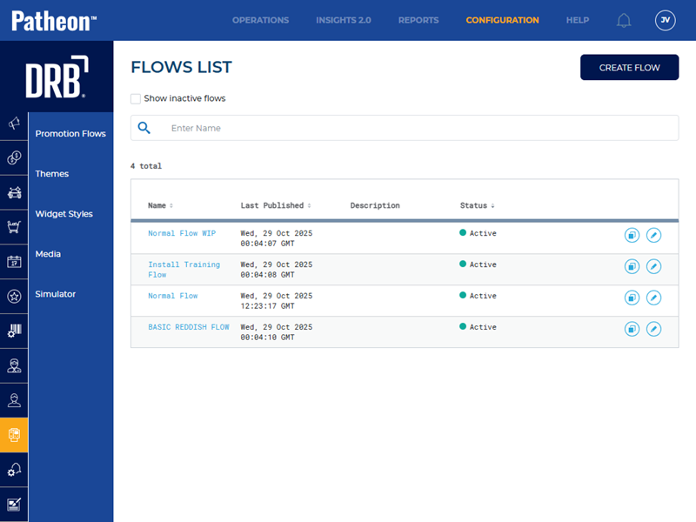696x522 pixels.
Task: Toggle Status column sort order
Action: tap(477, 206)
